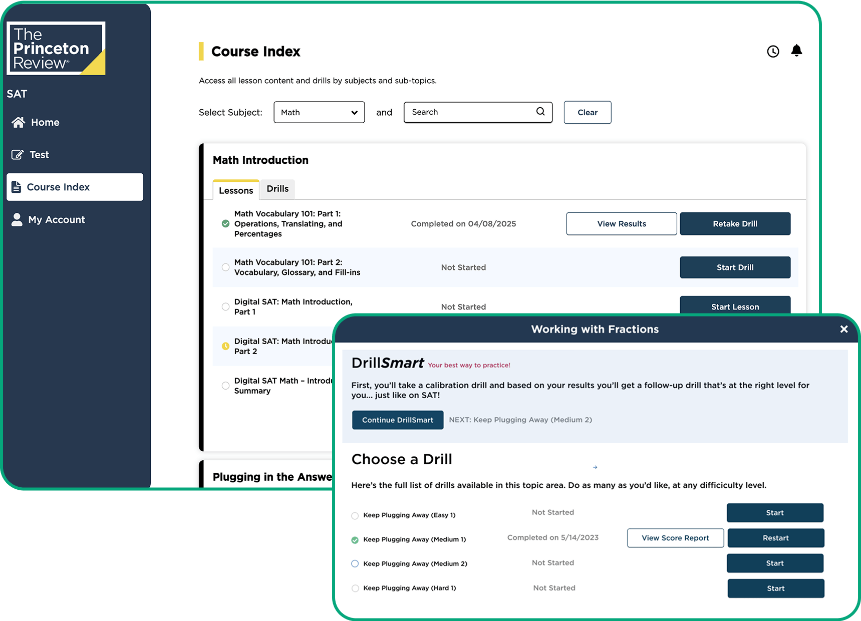Image resolution: width=861 pixels, height=621 pixels.
Task: Open the notifications bell
Action: 796,51
